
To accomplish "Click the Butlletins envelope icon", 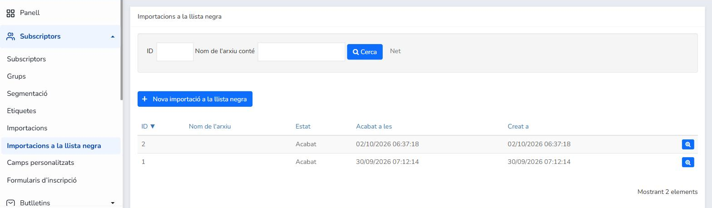I will pyautogui.click(x=10, y=203).
